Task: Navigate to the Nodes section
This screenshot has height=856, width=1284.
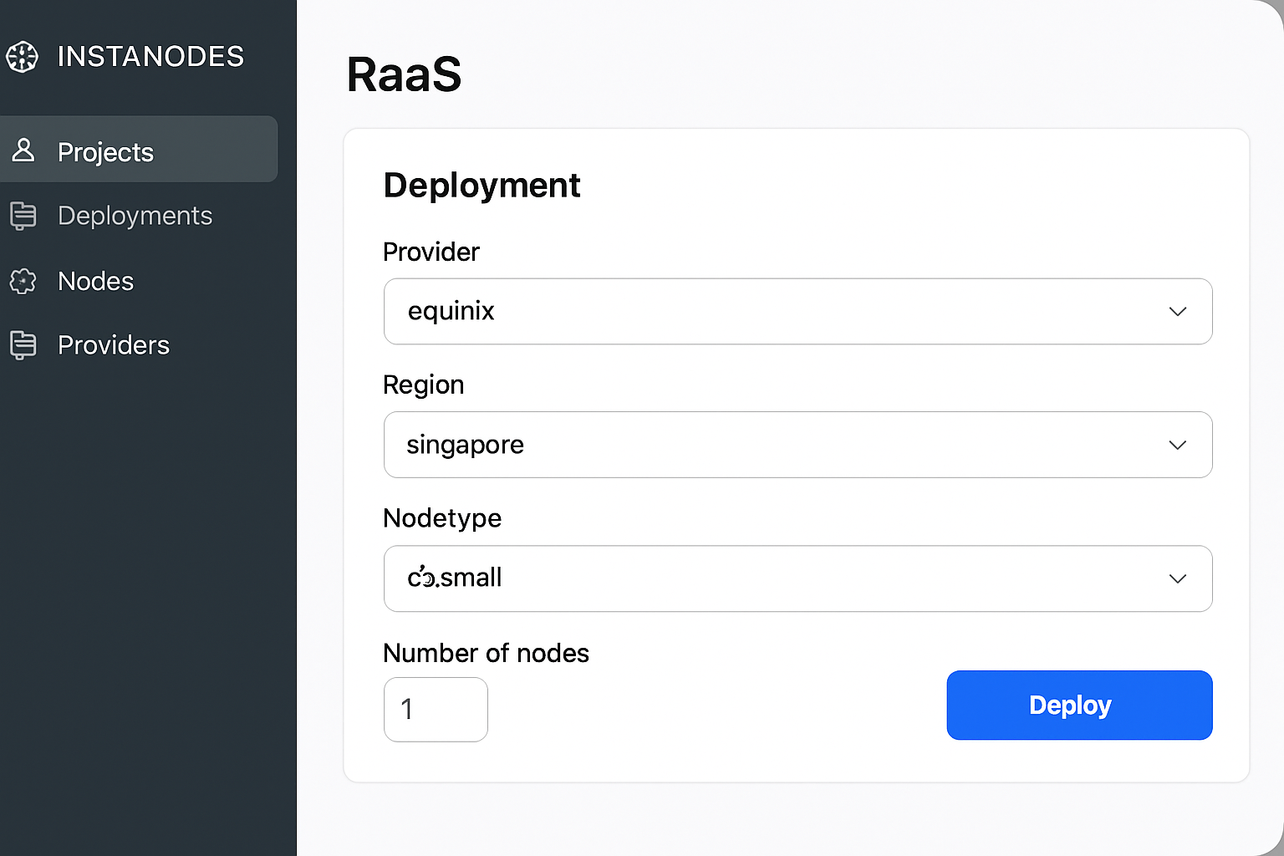Action: pyautogui.click(x=94, y=282)
